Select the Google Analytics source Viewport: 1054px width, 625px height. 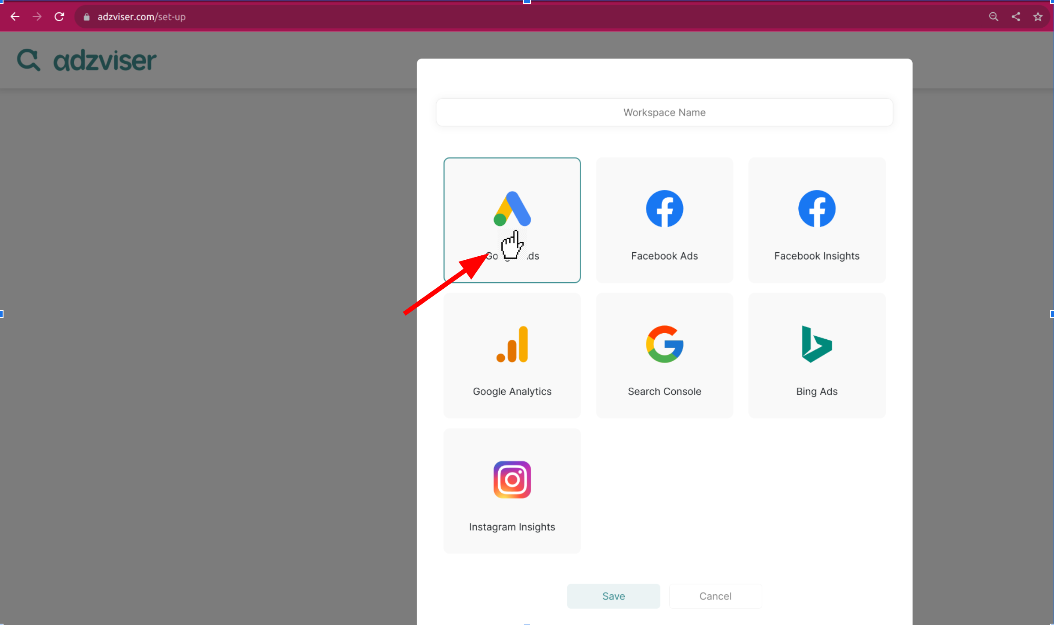[x=512, y=355]
